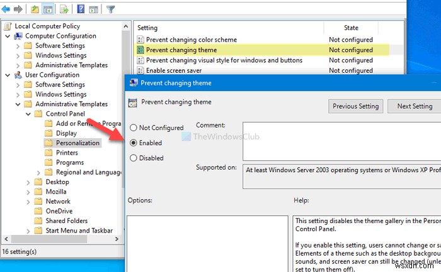441x272 pixels.
Task: Click inside the Comment text box
Action: click(x=341, y=141)
